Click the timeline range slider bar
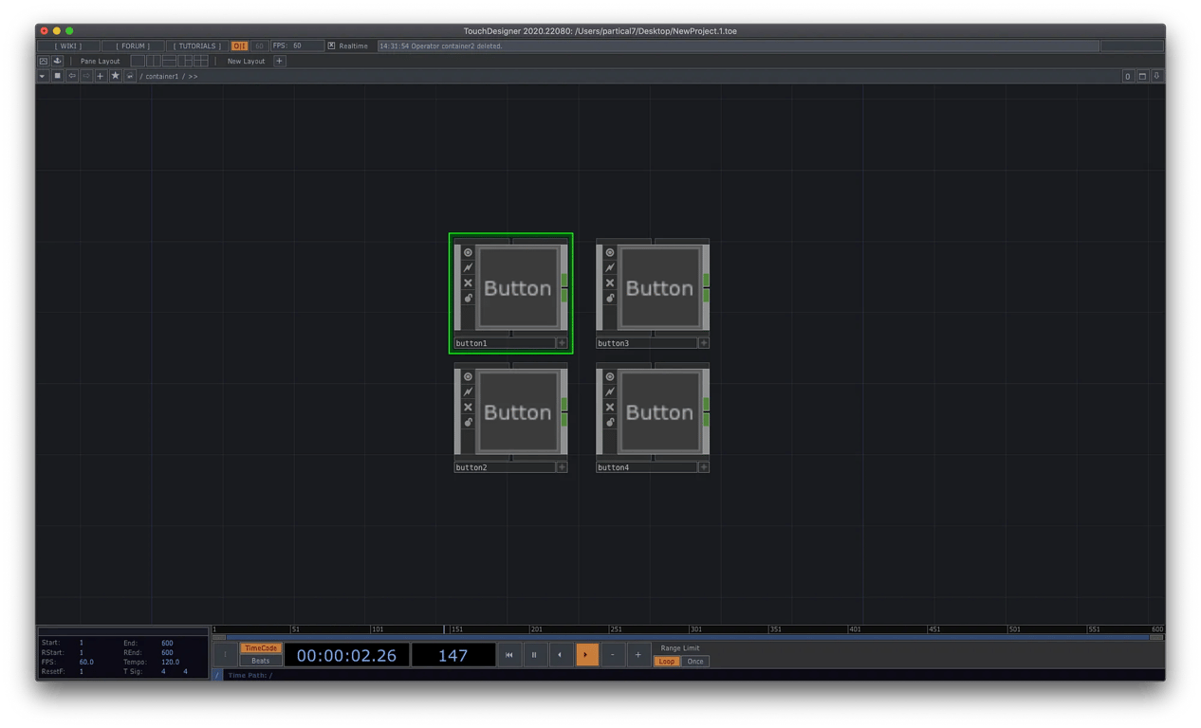1201x728 pixels. [x=688, y=637]
